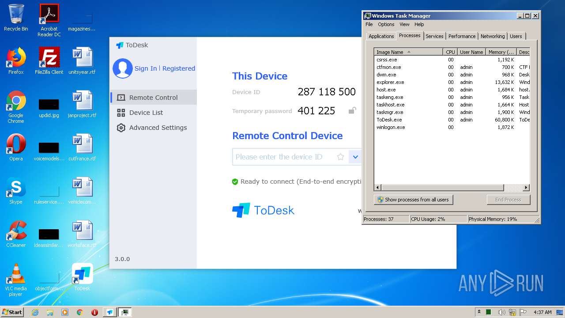565x318 pixels.
Task: Click the volume icon in system tray
Action: point(501,312)
